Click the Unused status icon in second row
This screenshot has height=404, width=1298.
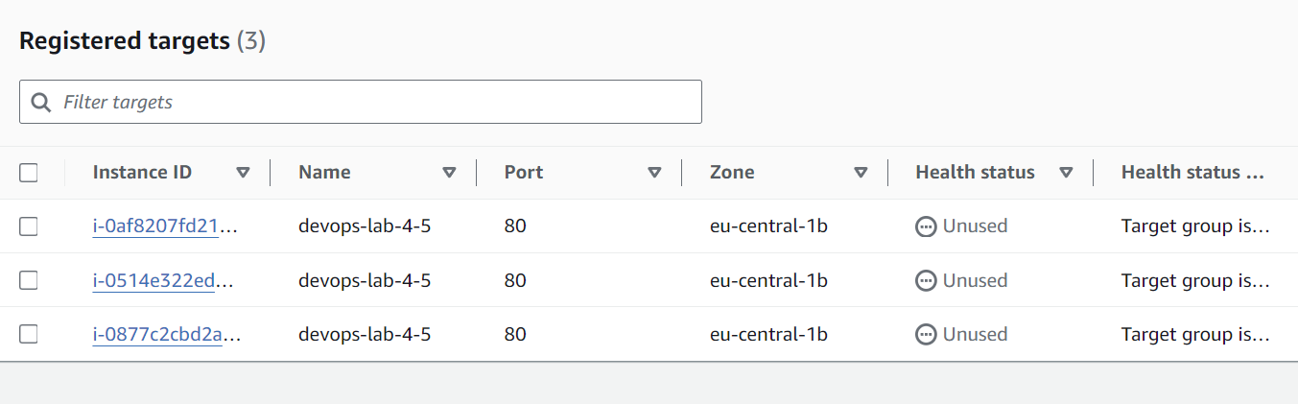(x=926, y=281)
